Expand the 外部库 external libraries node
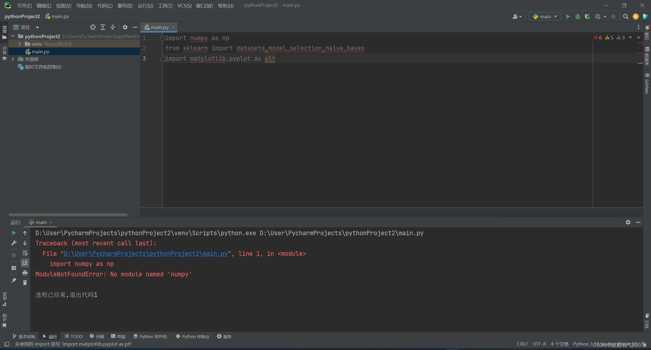The width and height of the screenshot is (651, 350). [13, 59]
